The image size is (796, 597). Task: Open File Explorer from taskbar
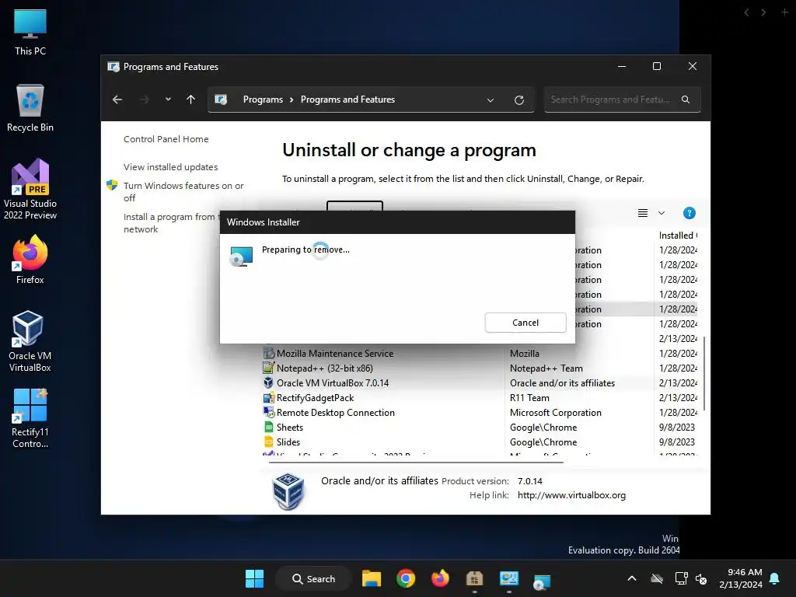click(371, 578)
